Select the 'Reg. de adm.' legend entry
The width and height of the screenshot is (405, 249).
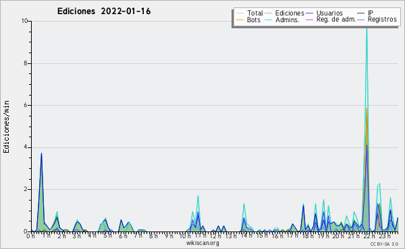[x=336, y=20]
